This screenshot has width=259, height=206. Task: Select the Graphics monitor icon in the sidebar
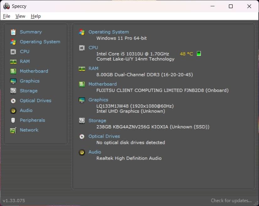[13, 81]
